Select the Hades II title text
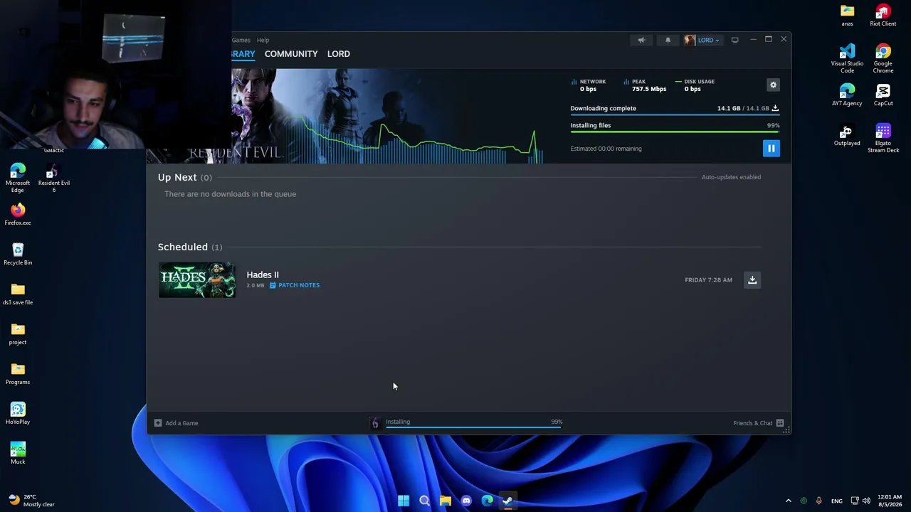The height and width of the screenshot is (512, 911). 263,274
